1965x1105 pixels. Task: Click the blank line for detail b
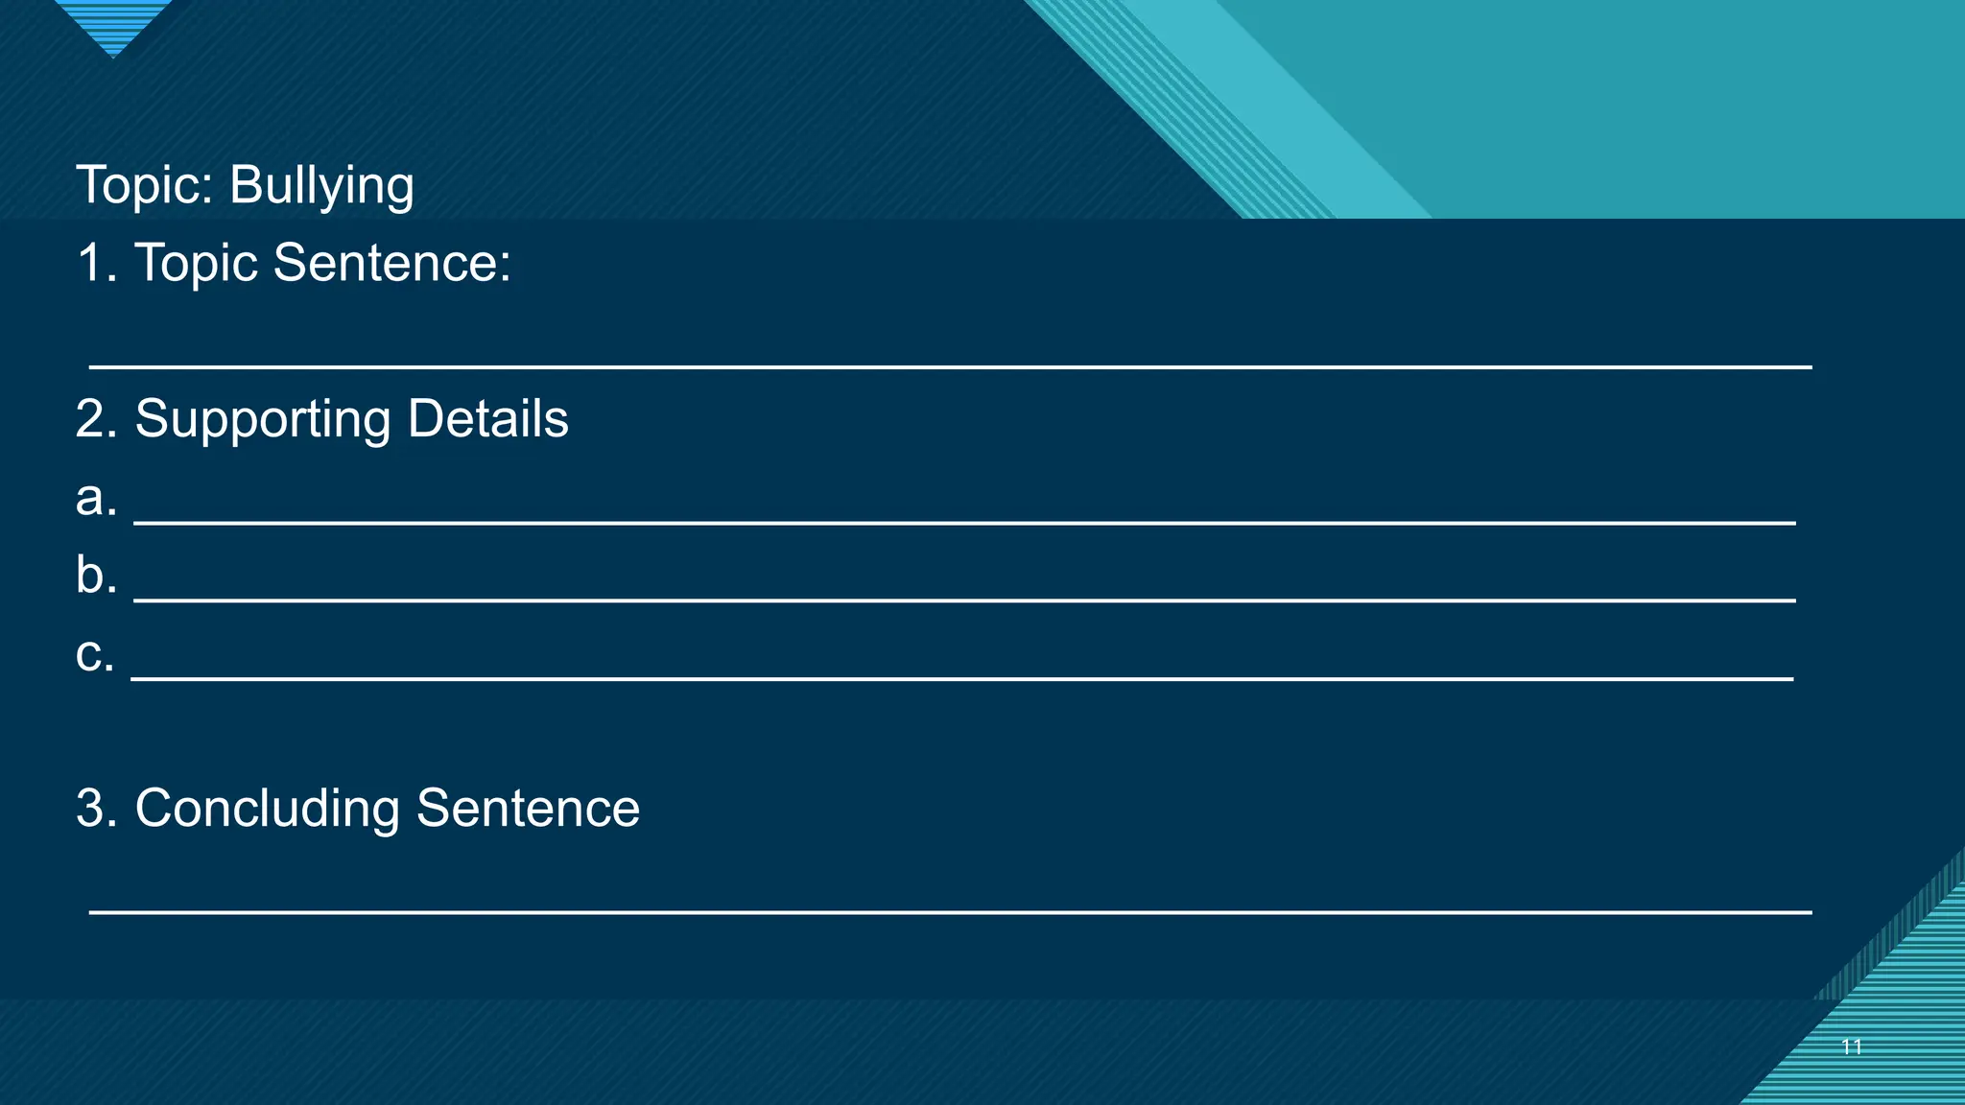tap(964, 599)
